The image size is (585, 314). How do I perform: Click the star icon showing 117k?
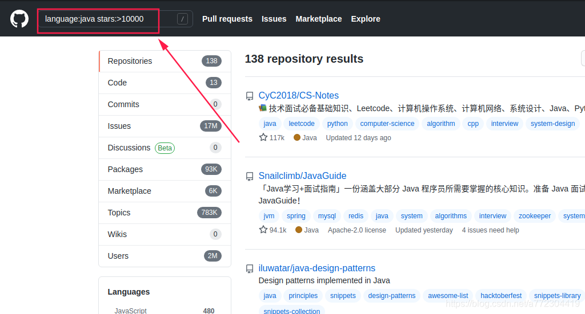click(x=263, y=137)
